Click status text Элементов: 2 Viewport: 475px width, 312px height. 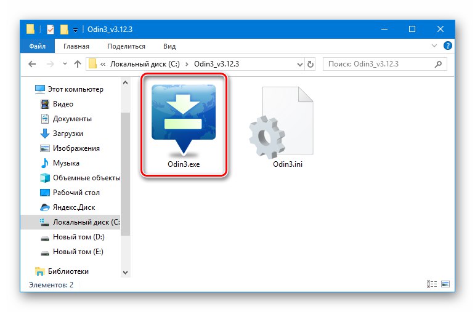click(51, 285)
